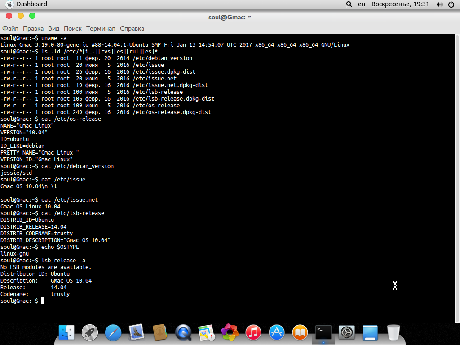Click the Terminal icon in dock

point(323,332)
